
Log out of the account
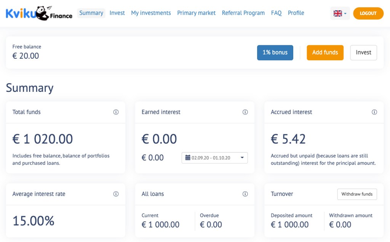(x=368, y=13)
